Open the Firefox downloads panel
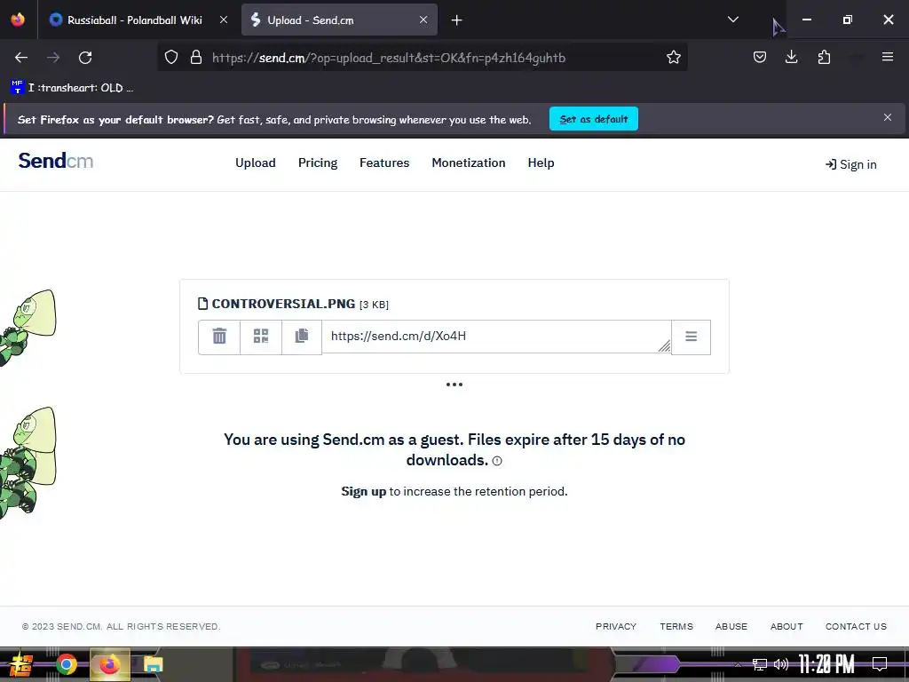The height and width of the screenshot is (682, 909). (791, 58)
